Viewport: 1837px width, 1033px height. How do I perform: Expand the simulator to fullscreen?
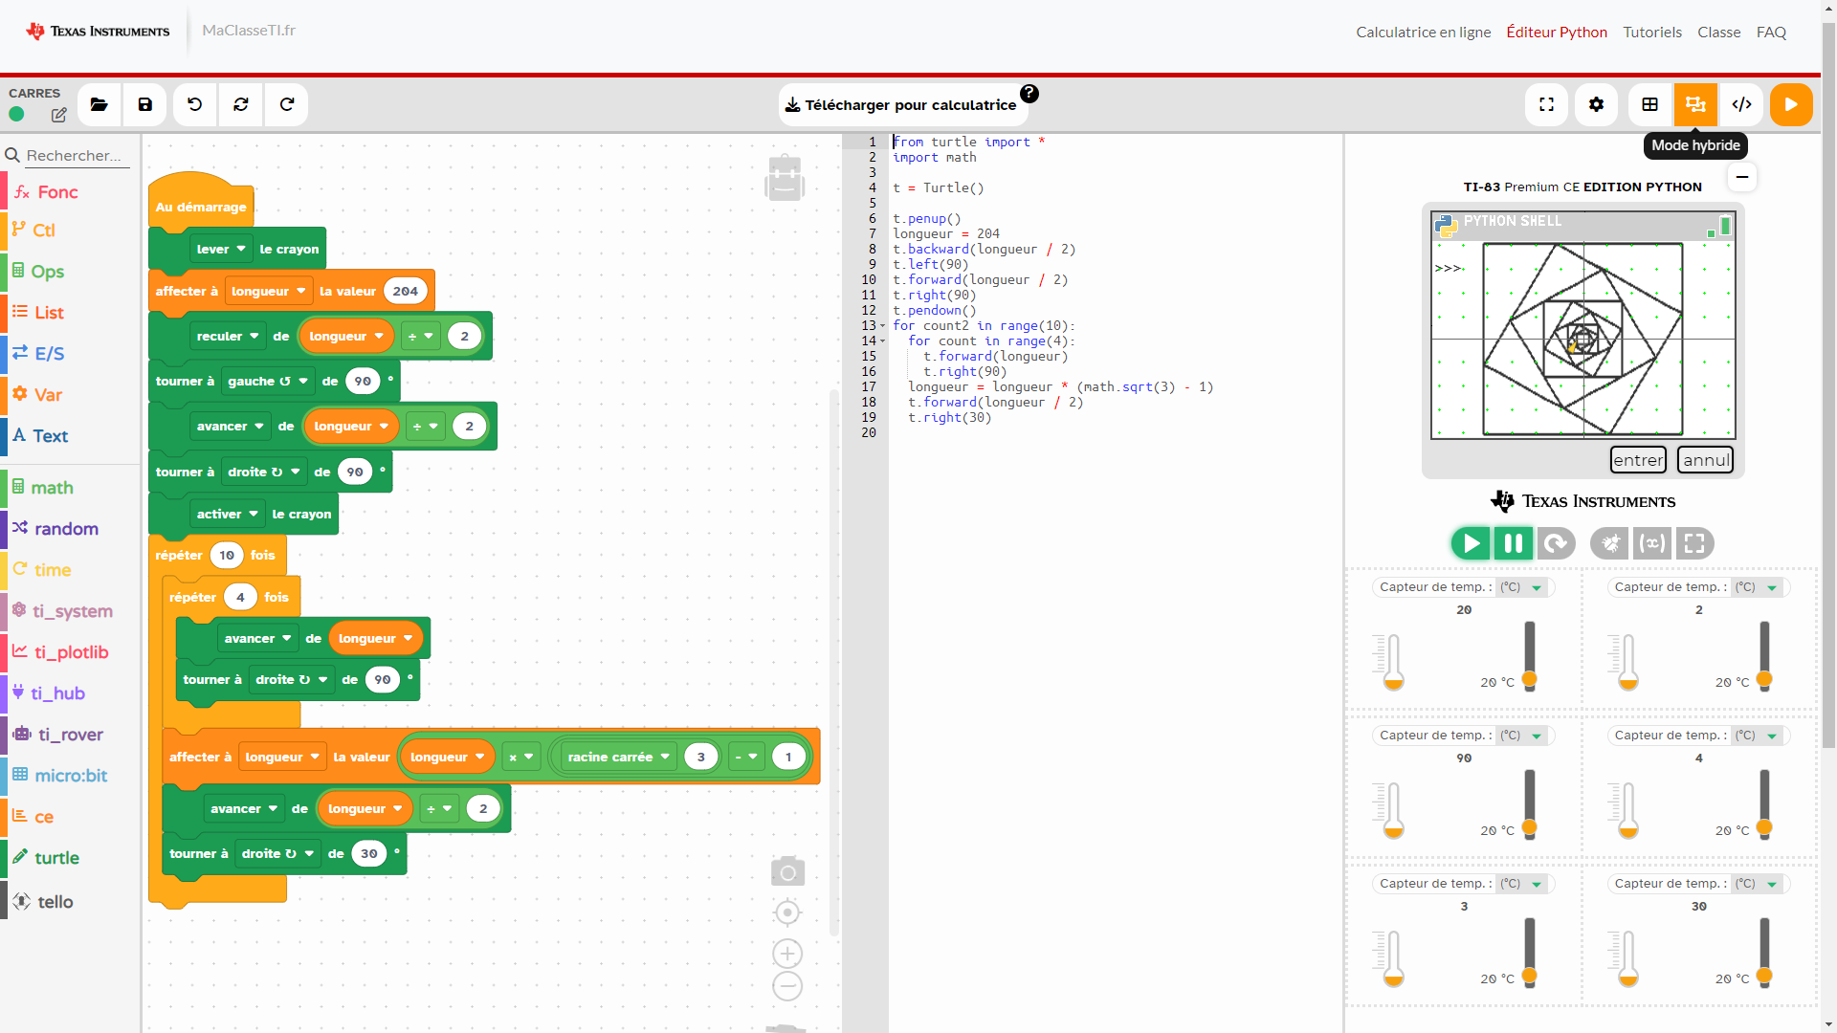(x=1694, y=543)
